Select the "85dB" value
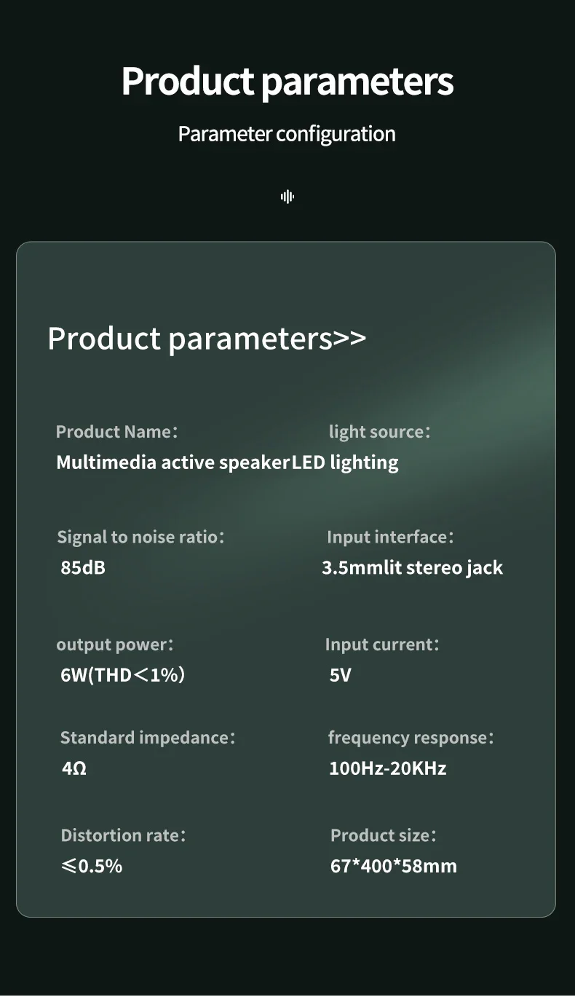The width and height of the screenshot is (575, 997). (83, 568)
